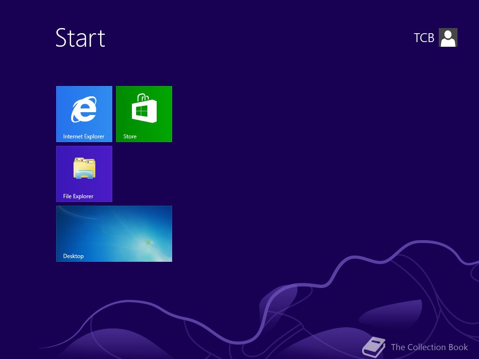Open the Desktop tile

(114, 234)
